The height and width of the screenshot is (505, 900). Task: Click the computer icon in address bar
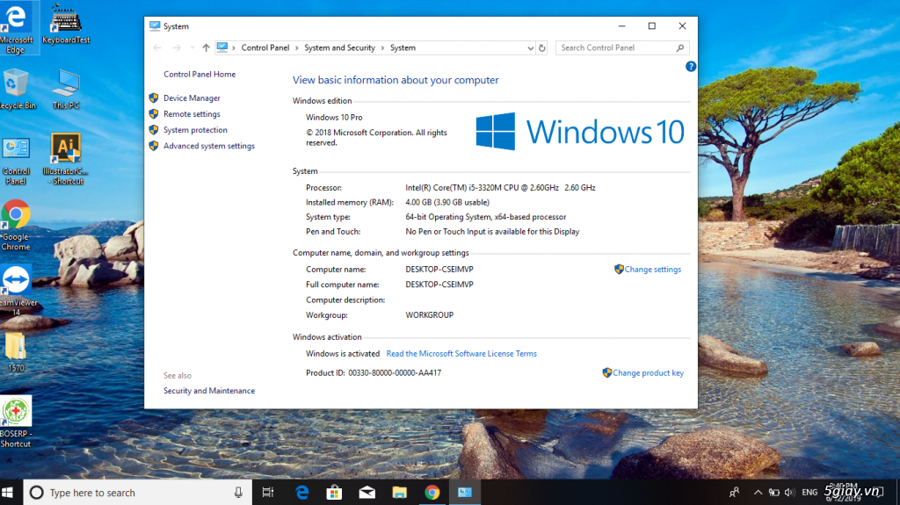[x=222, y=47]
